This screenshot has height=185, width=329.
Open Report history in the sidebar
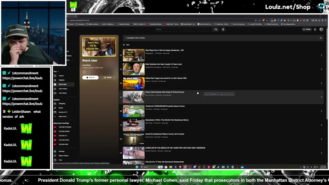[x=63, y=156]
